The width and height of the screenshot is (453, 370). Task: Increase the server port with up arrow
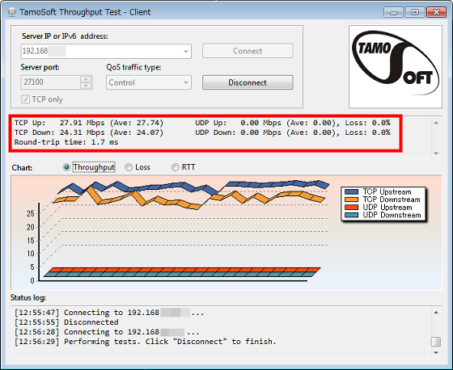86,79
